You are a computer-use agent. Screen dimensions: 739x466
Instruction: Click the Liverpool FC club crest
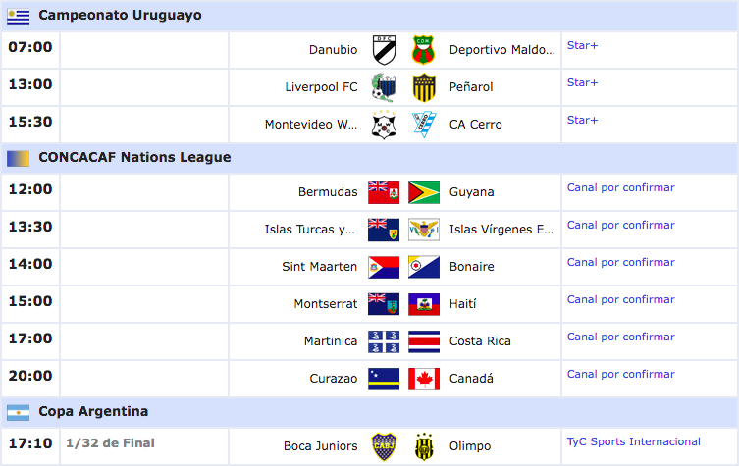[x=384, y=86]
